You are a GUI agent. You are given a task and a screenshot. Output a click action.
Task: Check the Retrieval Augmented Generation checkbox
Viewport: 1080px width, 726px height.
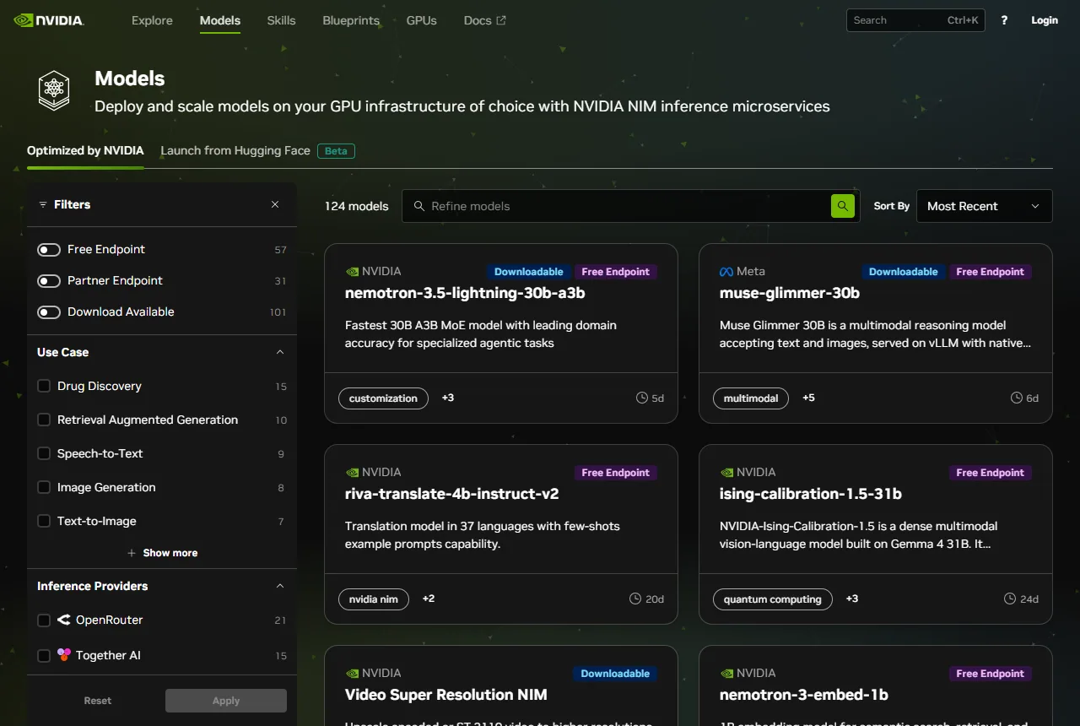[x=44, y=420]
